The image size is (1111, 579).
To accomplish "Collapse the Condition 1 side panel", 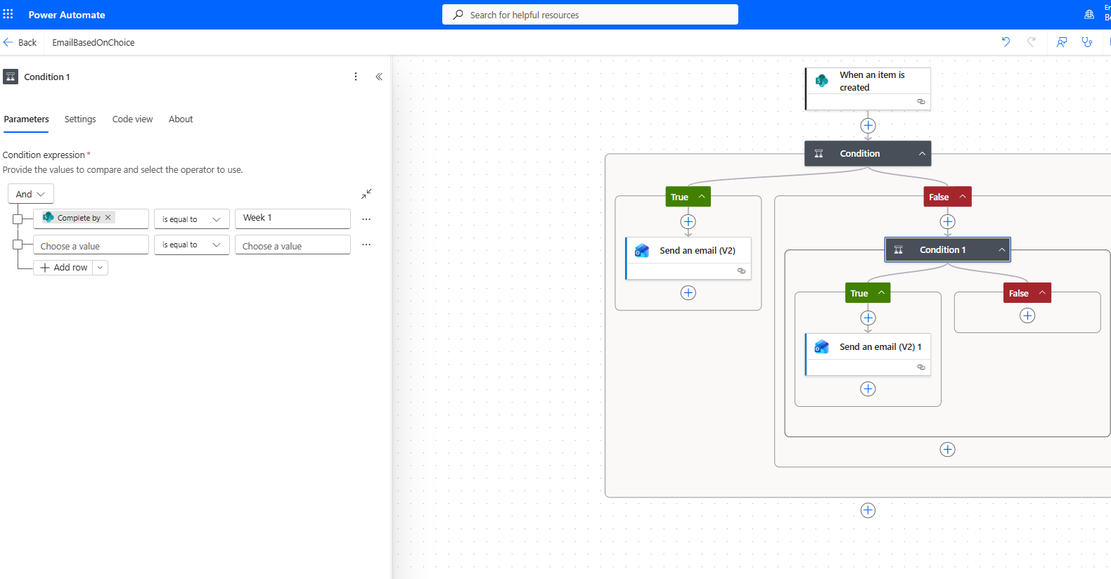I will pyautogui.click(x=379, y=77).
